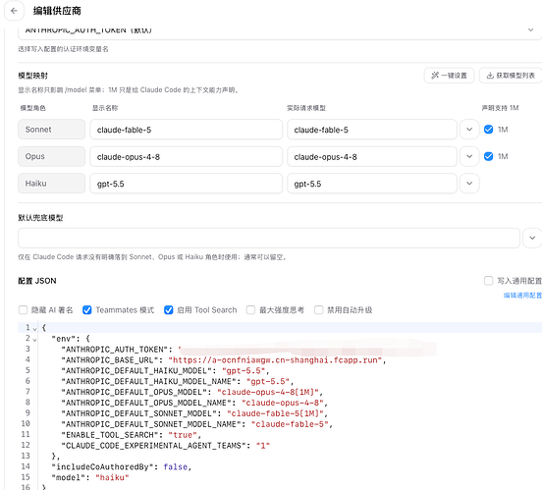Expand the Opus model dropdown chevron

(x=469, y=156)
